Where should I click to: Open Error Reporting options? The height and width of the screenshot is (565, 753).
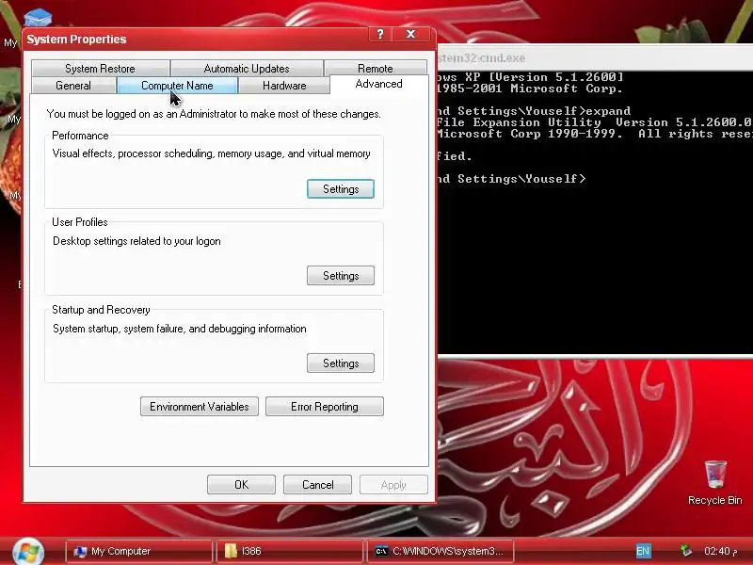pos(325,407)
